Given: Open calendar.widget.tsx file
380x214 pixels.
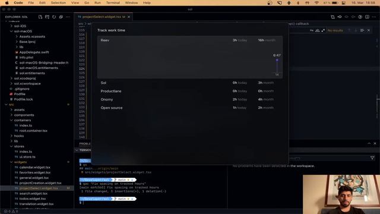Looking at the screenshot, I should (34, 167).
